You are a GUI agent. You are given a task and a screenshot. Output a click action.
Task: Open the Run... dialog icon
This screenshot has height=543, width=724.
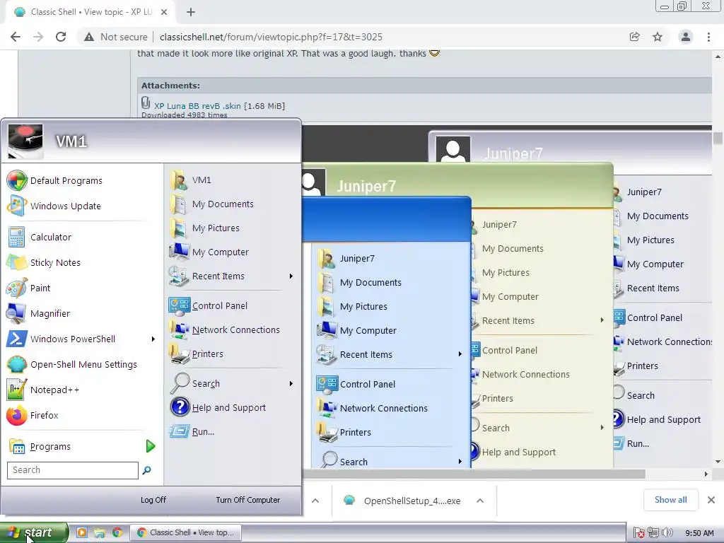[x=179, y=432]
